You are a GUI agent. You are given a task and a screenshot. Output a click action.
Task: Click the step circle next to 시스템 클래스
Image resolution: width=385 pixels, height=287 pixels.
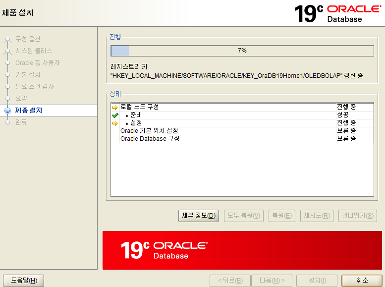point(8,51)
